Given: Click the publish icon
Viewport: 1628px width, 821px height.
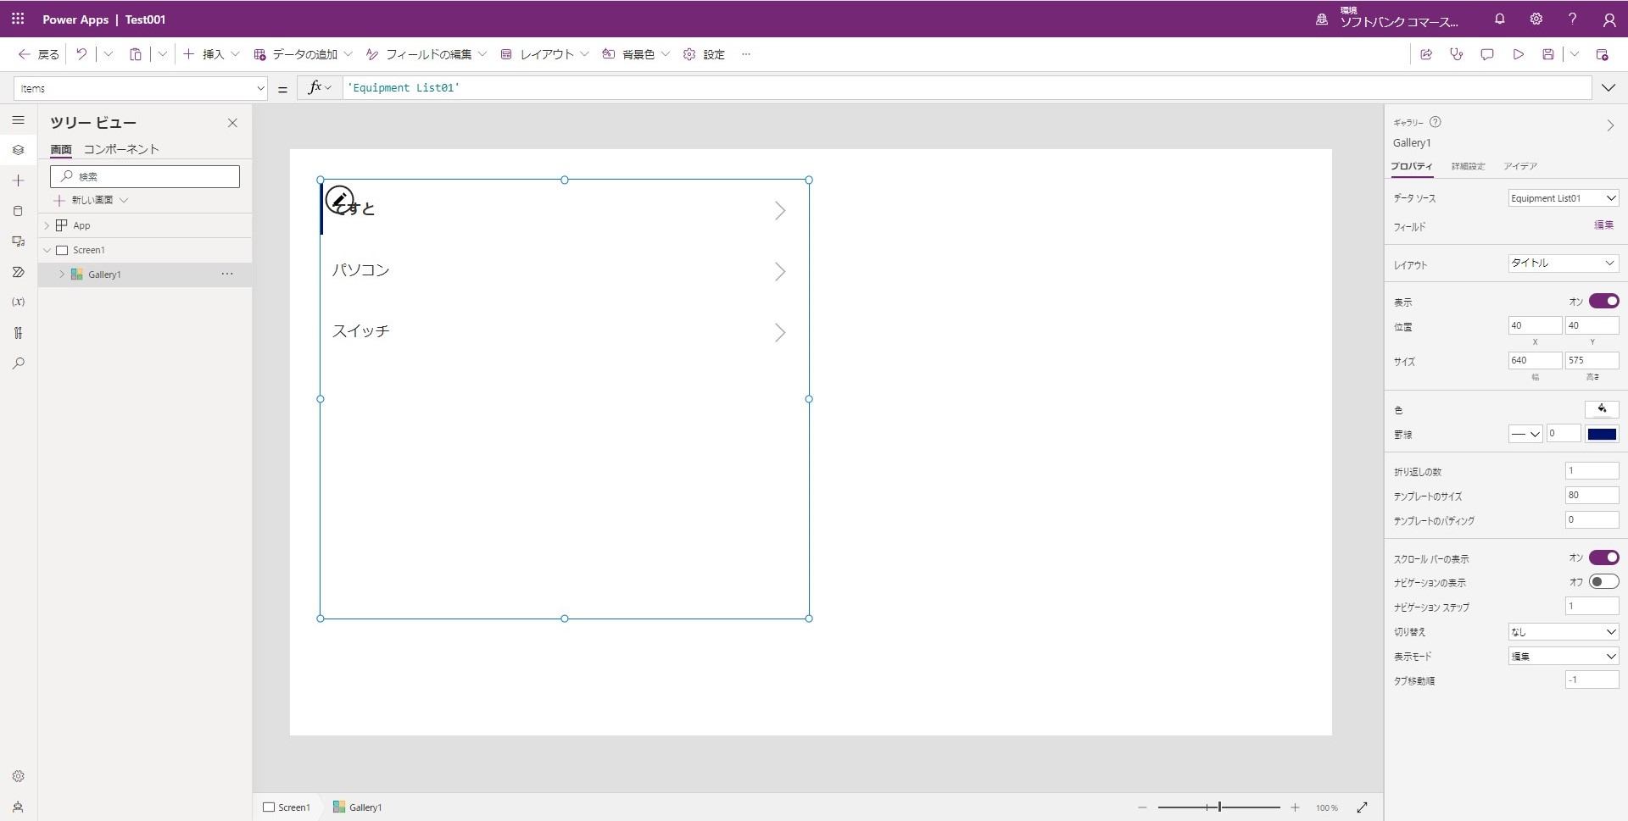Looking at the screenshot, I should tap(1602, 54).
